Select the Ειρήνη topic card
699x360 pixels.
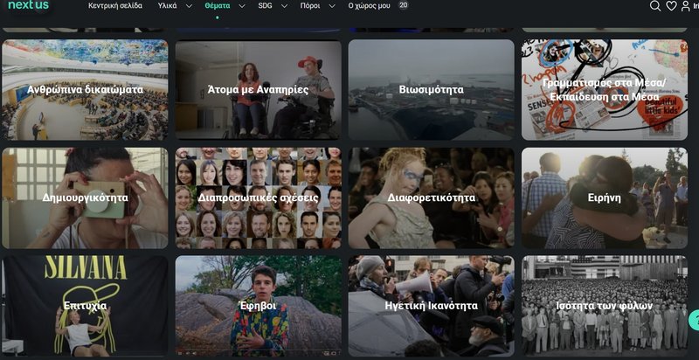pyautogui.click(x=604, y=197)
